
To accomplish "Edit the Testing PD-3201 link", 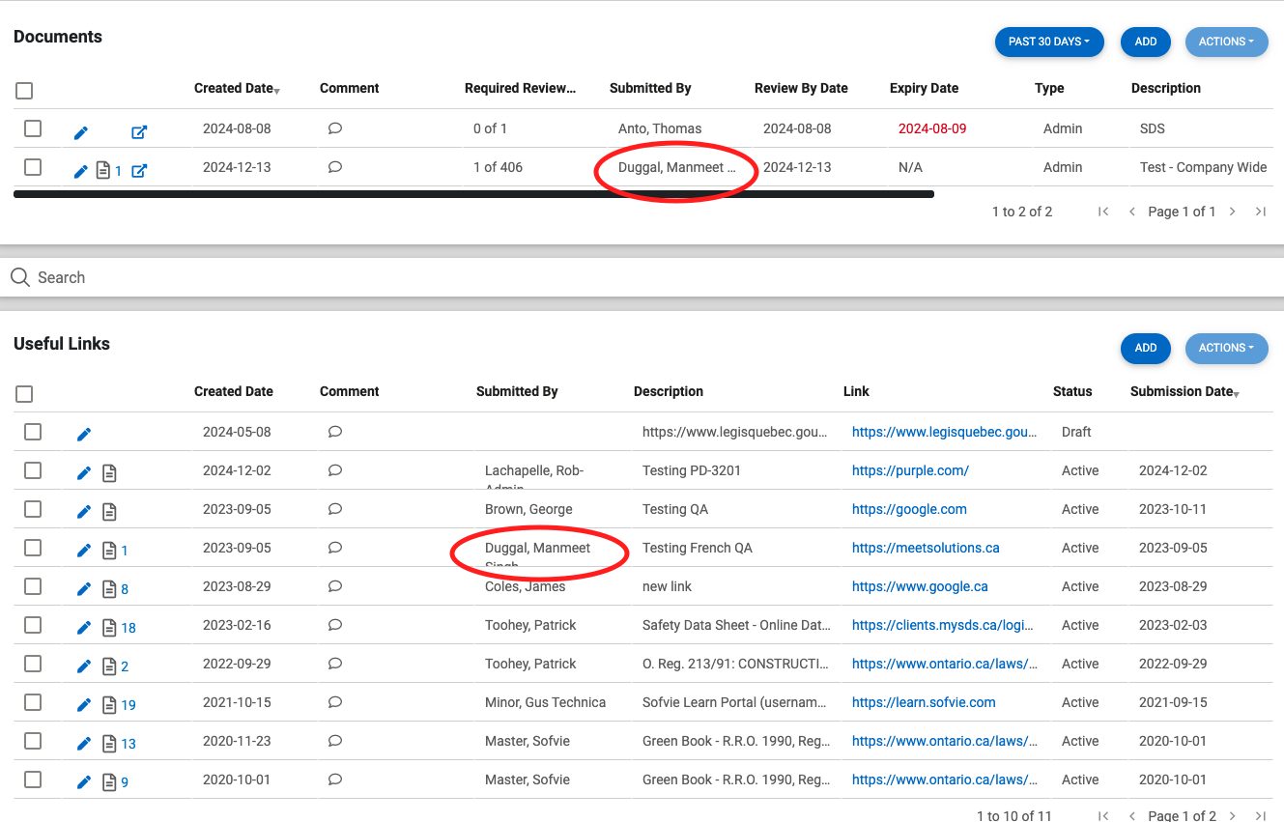I will pyautogui.click(x=84, y=473).
